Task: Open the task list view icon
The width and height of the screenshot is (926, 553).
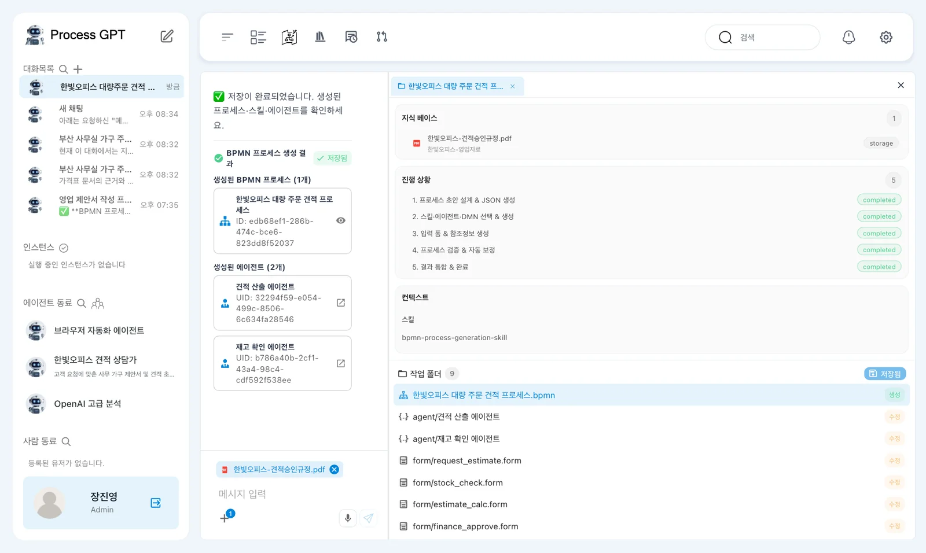Action: click(258, 37)
